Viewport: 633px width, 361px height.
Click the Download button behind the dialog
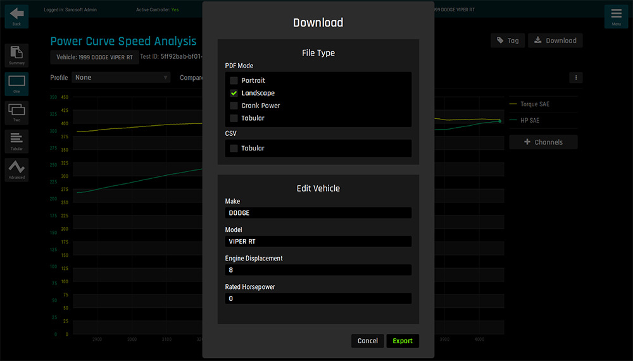point(555,40)
